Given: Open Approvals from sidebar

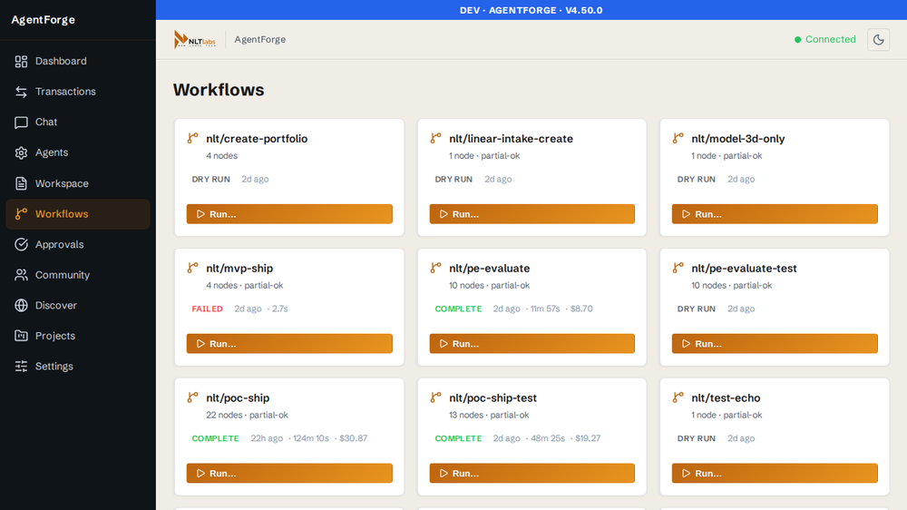Looking at the screenshot, I should pos(78,244).
